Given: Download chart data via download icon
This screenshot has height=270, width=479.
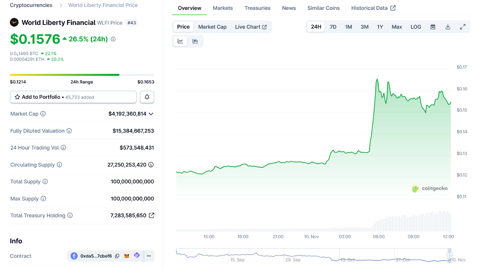Looking at the screenshot, I should (448, 27).
